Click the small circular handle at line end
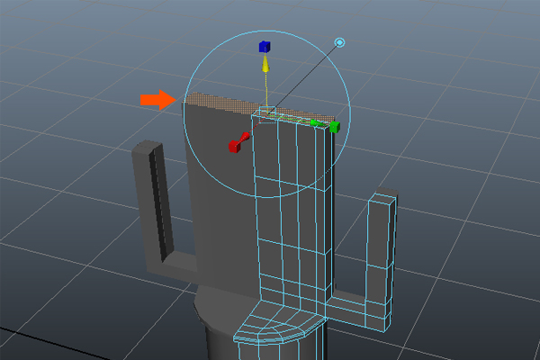The width and height of the screenshot is (540, 360). [339, 42]
